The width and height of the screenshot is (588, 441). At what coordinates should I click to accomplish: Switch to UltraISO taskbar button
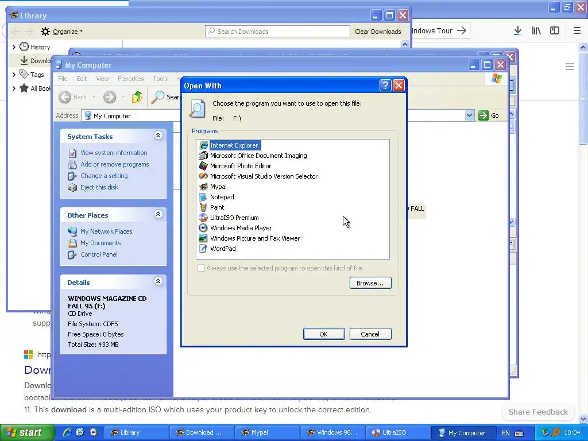(397, 432)
